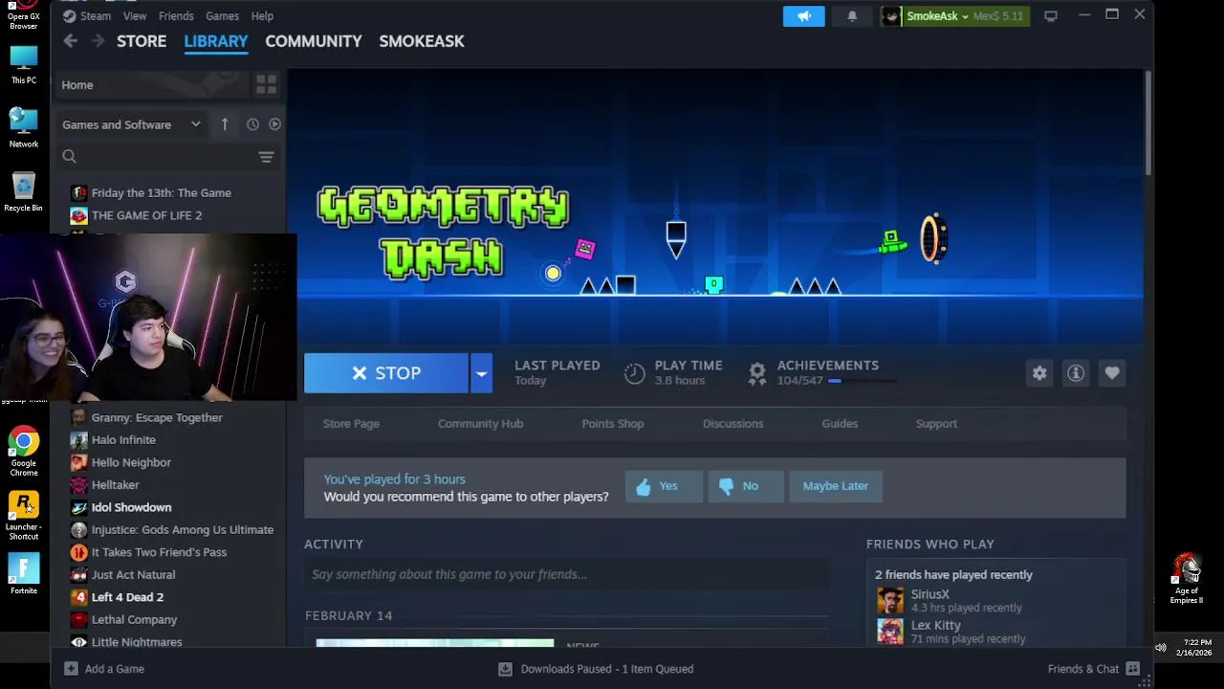
Task: Click SiriusX friend avatar
Action: click(890, 601)
